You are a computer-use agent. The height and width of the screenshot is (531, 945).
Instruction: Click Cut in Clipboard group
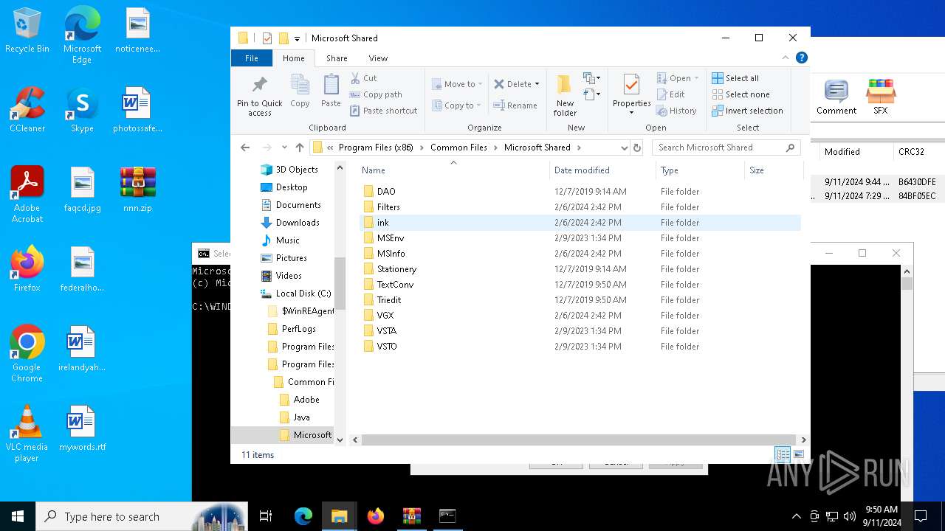pos(363,78)
